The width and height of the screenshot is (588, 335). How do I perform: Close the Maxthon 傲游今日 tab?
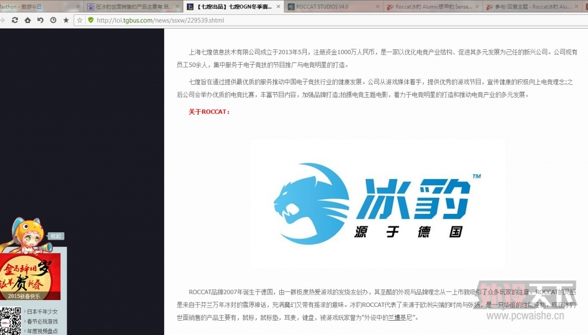pyautogui.click(x=78, y=6)
